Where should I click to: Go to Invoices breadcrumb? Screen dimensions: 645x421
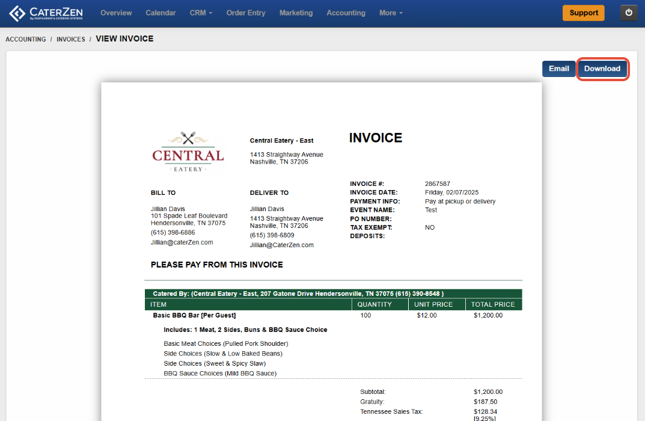pyautogui.click(x=71, y=39)
